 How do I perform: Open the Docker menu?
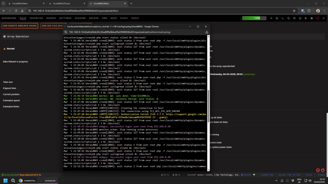[x=94, y=18]
